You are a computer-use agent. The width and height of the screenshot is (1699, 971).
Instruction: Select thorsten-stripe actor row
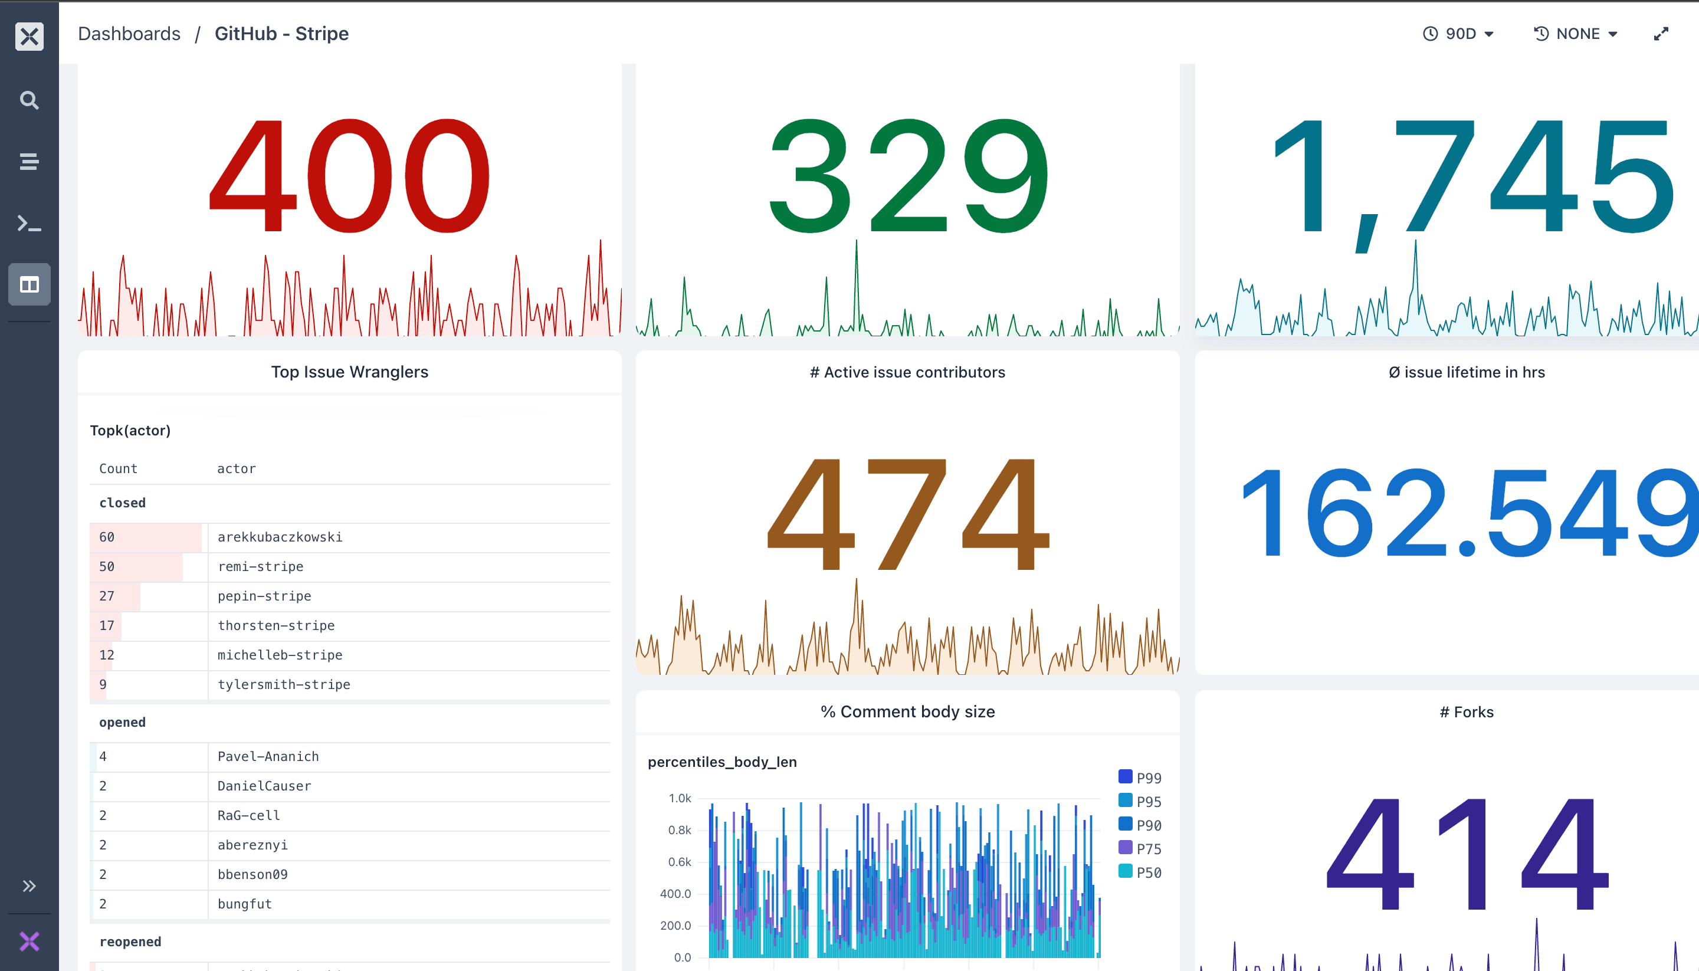(x=349, y=625)
